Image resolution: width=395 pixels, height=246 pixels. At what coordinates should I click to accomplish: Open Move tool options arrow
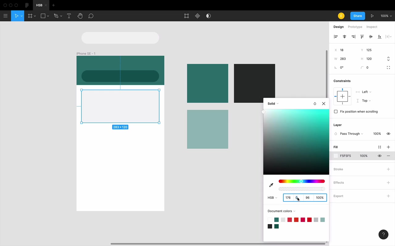(x=22, y=16)
